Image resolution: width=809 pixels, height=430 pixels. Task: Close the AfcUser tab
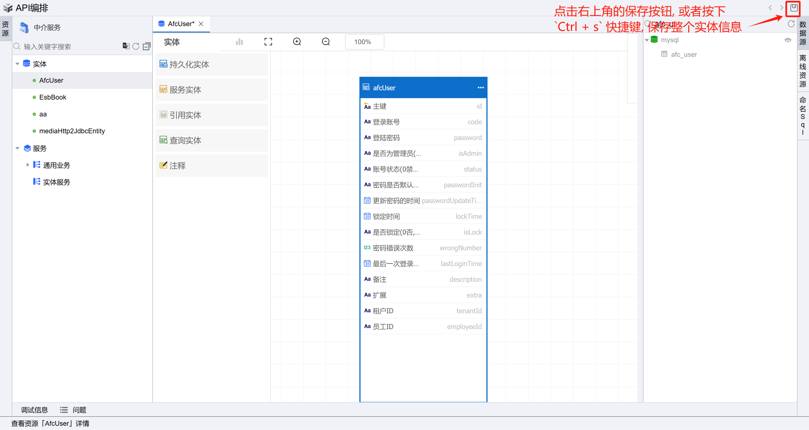(x=201, y=24)
